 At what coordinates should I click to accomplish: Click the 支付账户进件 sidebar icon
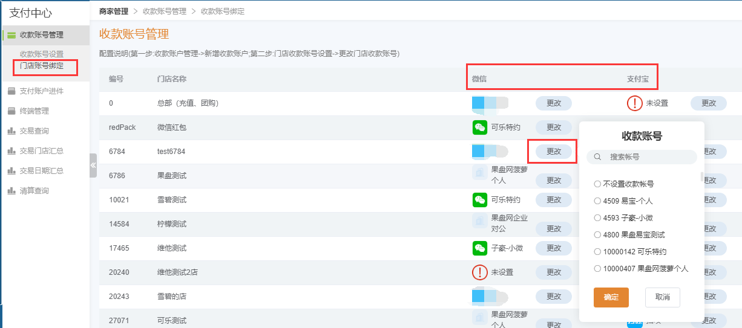pyautogui.click(x=11, y=91)
